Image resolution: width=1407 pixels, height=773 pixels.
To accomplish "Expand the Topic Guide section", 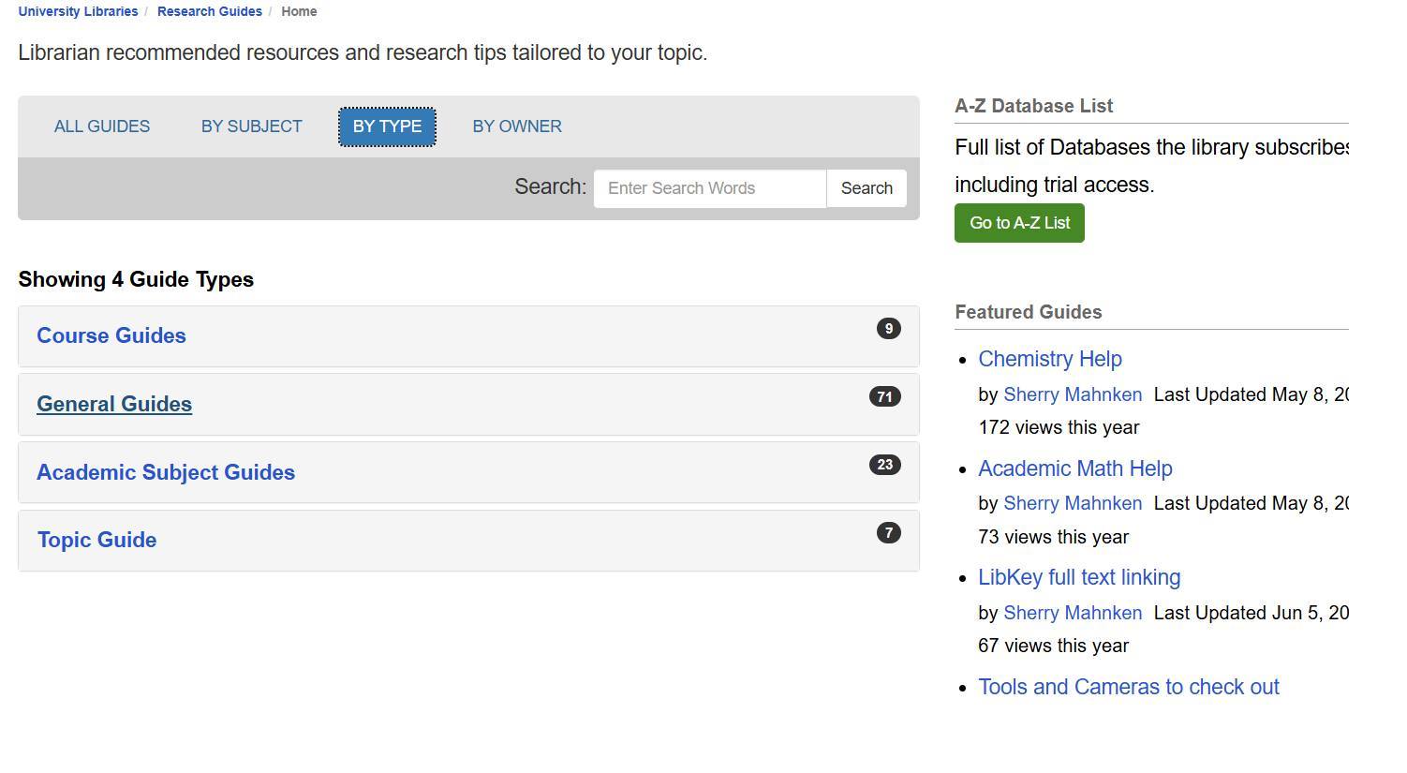I will pos(96,540).
